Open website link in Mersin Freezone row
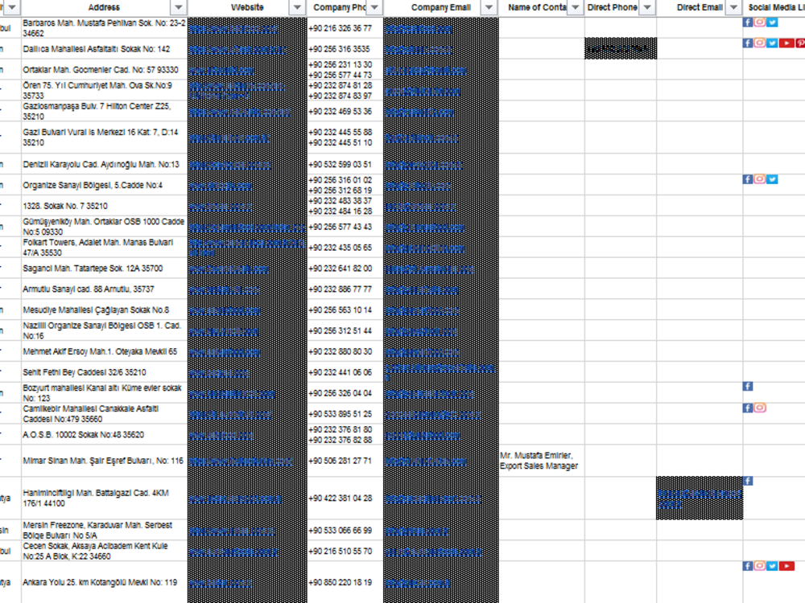The image size is (805, 603). (232, 531)
